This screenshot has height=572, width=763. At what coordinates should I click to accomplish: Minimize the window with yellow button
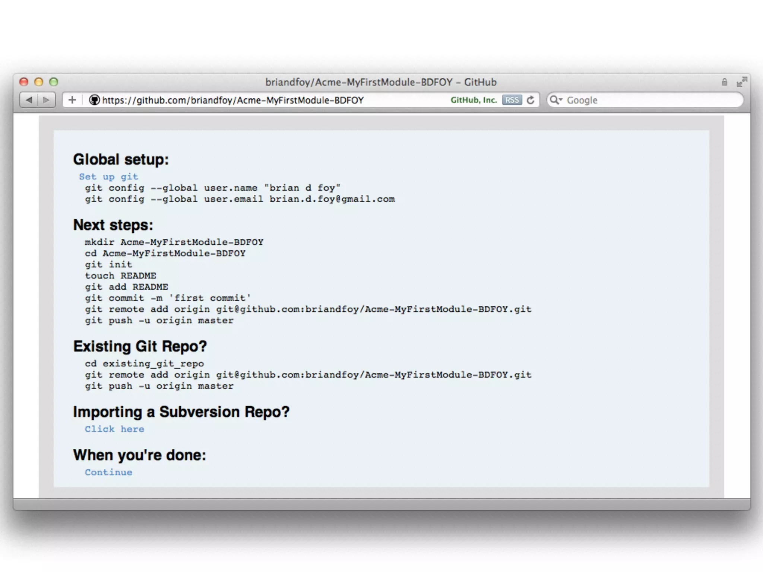click(39, 82)
